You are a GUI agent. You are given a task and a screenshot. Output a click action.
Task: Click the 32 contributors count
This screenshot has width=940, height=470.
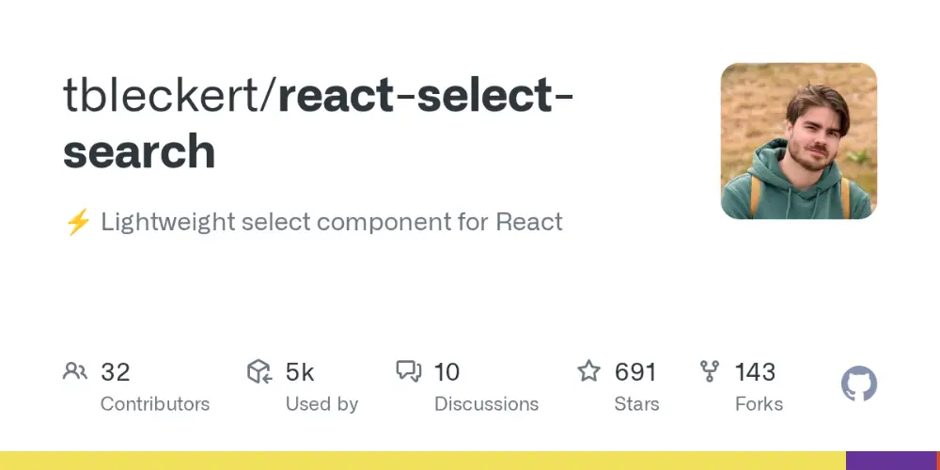[x=115, y=372]
